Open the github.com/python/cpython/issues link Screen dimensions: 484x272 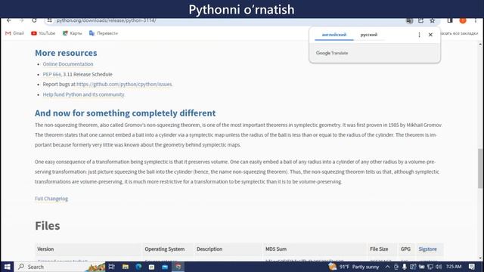[124, 84]
